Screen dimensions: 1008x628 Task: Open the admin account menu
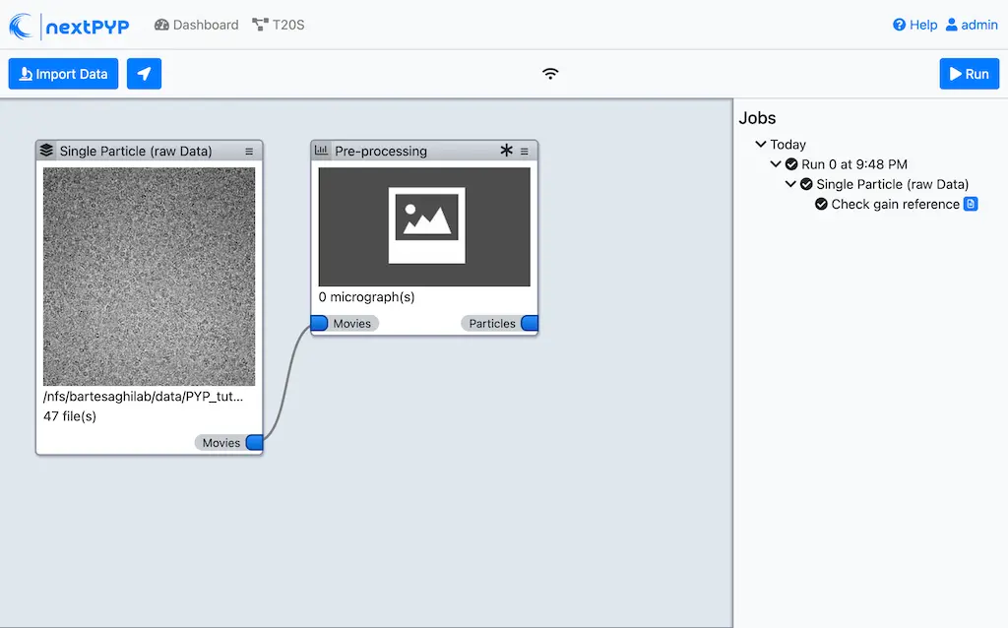pyautogui.click(x=972, y=25)
